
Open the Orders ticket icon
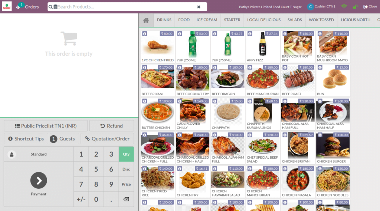18,7
